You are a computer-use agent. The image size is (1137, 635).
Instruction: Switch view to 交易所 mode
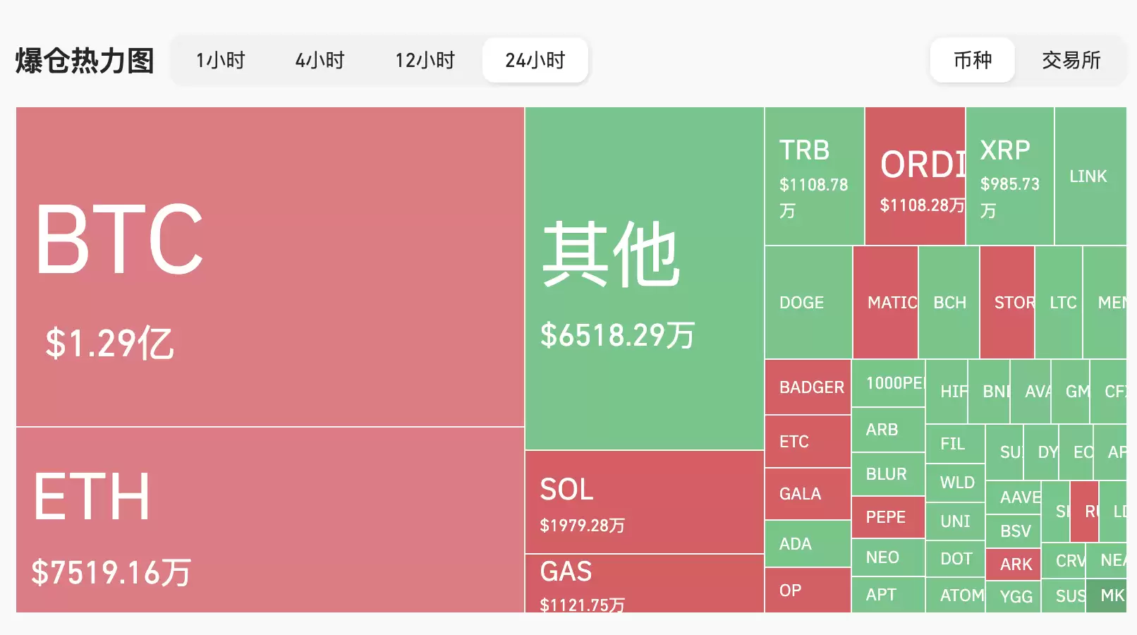point(1071,61)
